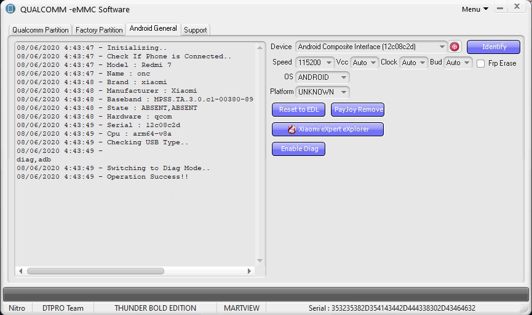This screenshot has width=532, height=315.
Task: Click the log scroll down arrow
Action: coord(260,260)
